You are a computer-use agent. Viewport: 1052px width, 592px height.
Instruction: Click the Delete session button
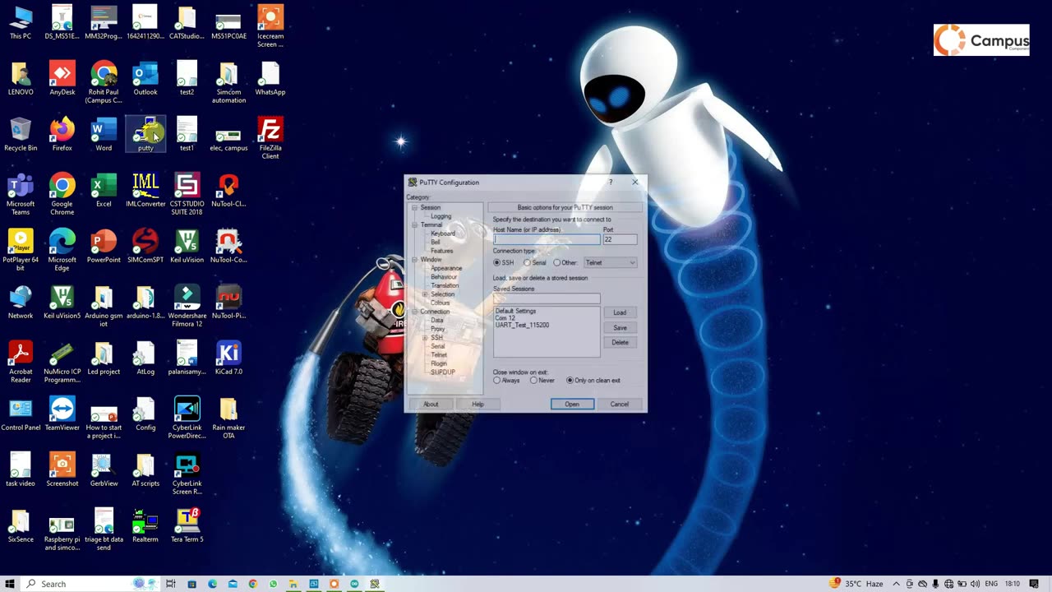(x=620, y=342)
